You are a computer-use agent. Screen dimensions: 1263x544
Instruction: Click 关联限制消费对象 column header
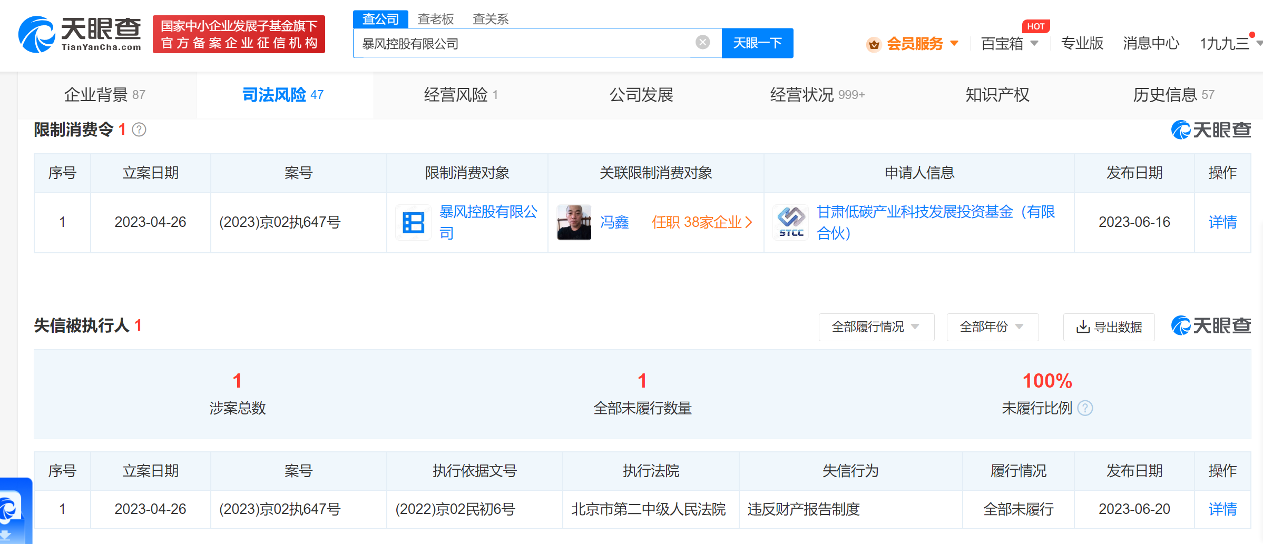pyautogui.click(x=656, y=173)
